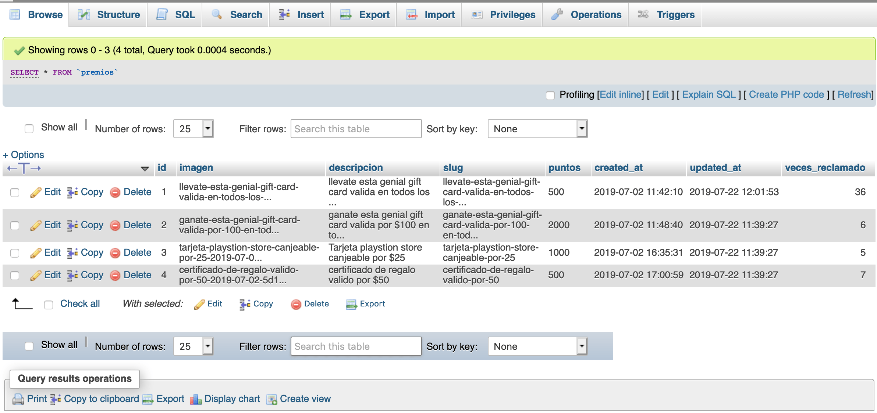
Task: Click the Print icon in query results operations
Action: pos(18,399)
